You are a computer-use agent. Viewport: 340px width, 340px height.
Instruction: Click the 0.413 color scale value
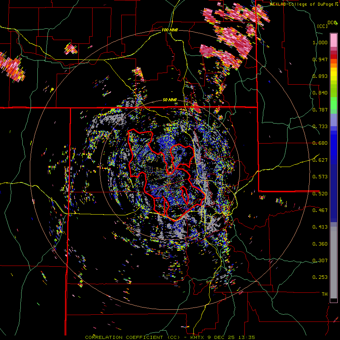coord(320,227)
